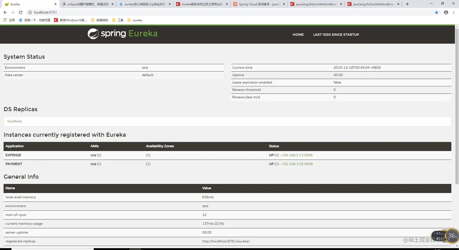Close the Eureka tab

tap(55, 4)
